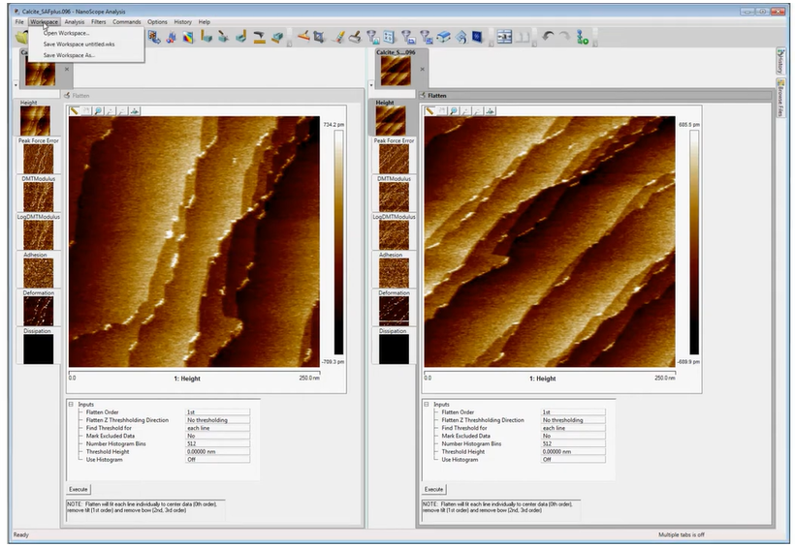Open the Options menu

(157, 21)
